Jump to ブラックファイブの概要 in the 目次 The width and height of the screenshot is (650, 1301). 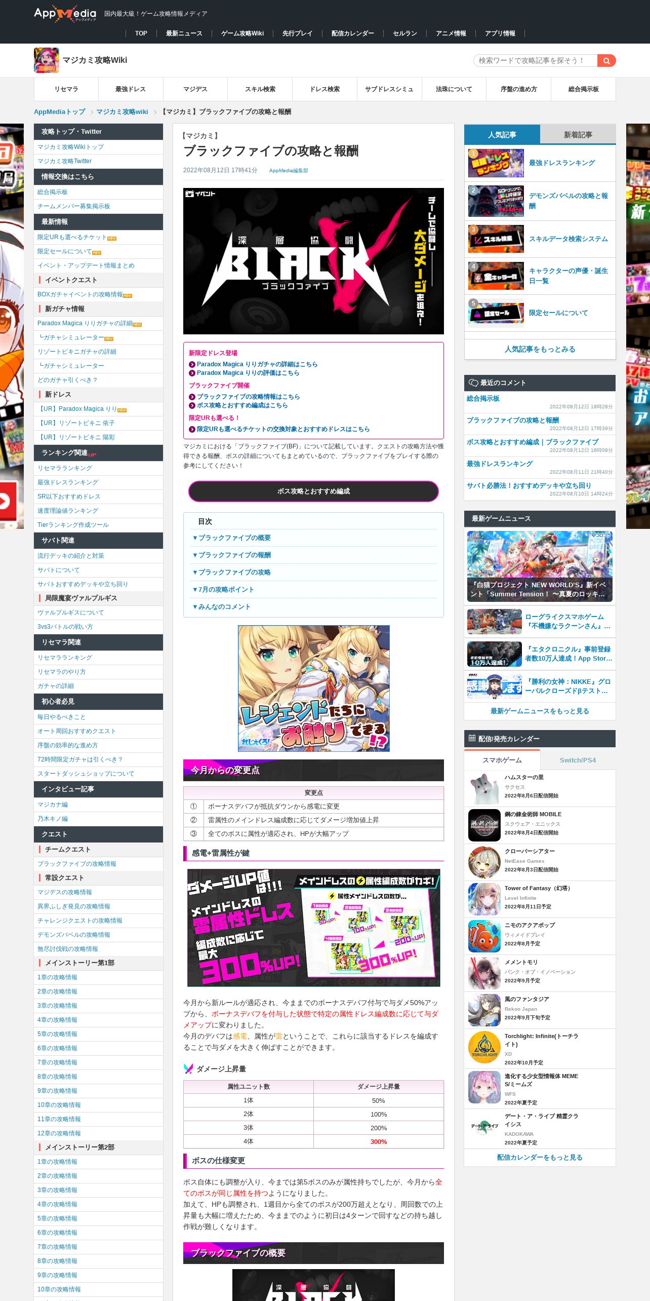232,538
